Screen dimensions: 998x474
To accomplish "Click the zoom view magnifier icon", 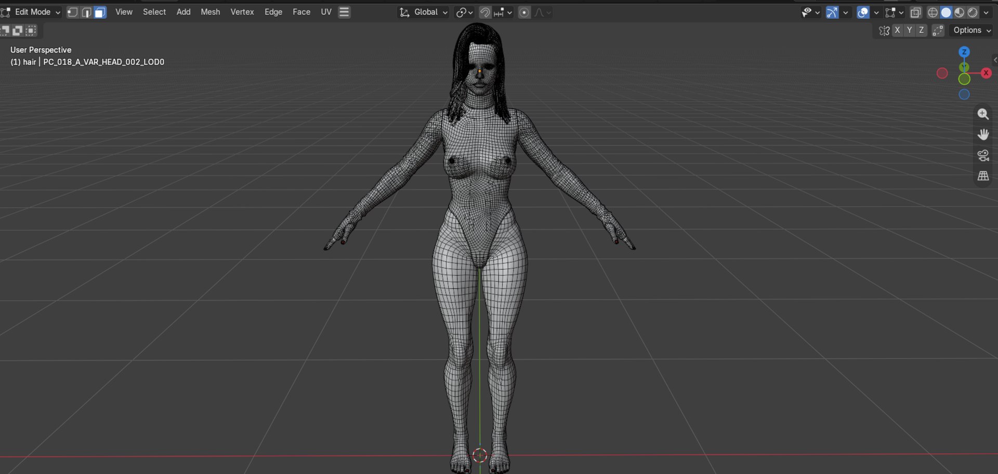I will coord(983,114).
